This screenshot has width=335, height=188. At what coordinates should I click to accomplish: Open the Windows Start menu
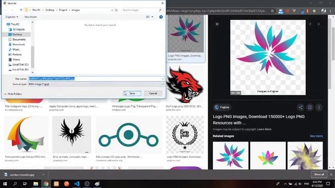point(5,183)
